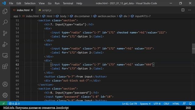The image size is (195, 110).
Task: Open the Remote Explorer view
Action: (x=5, y=55)
